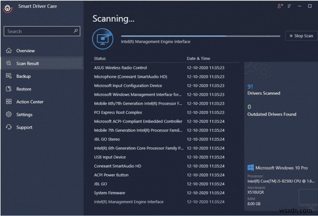Viewport: 318px width, 216px height.
Task: Open the Support page
Action: pyautogui.click(x=42, y=127)
